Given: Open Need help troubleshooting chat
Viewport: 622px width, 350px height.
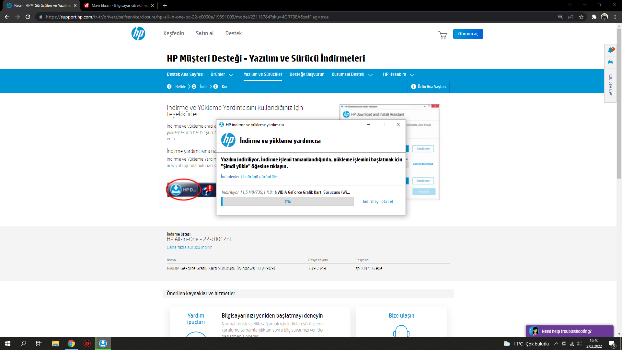Looking at the screenshot, I should [x=570, y=331].
